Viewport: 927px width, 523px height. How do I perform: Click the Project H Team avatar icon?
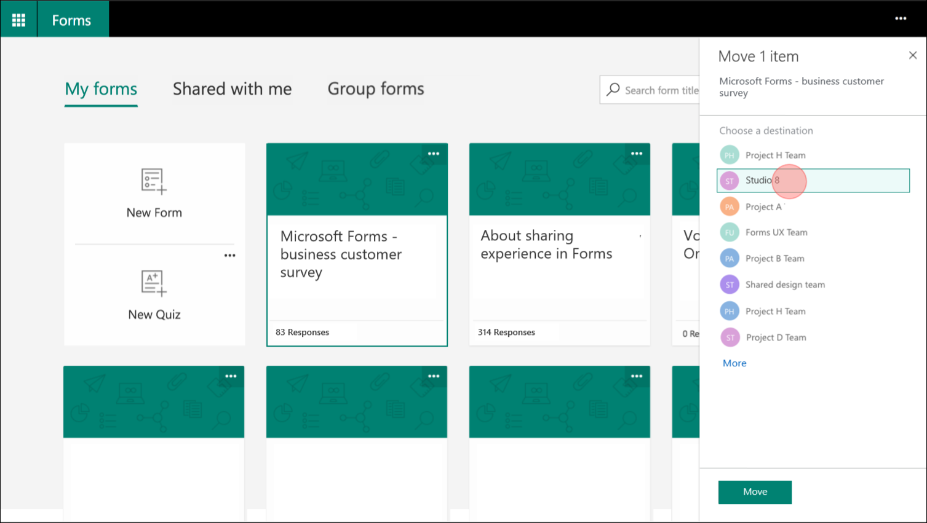click(729, 155)
